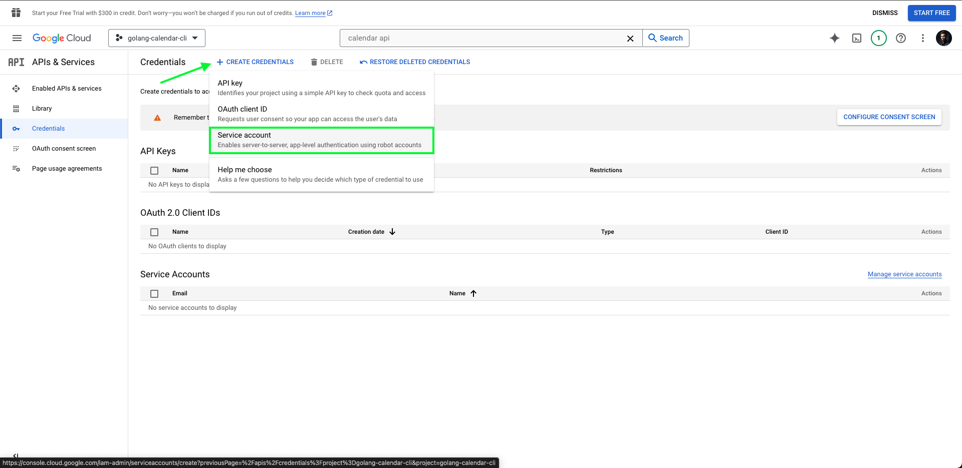Click the orange warning triangle icon
Screen dimensions: 962x468
click(157, 118)
